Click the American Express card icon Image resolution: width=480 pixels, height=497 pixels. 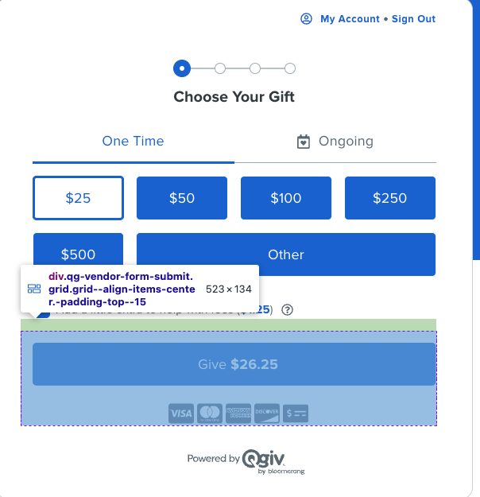tap(238, 413)
